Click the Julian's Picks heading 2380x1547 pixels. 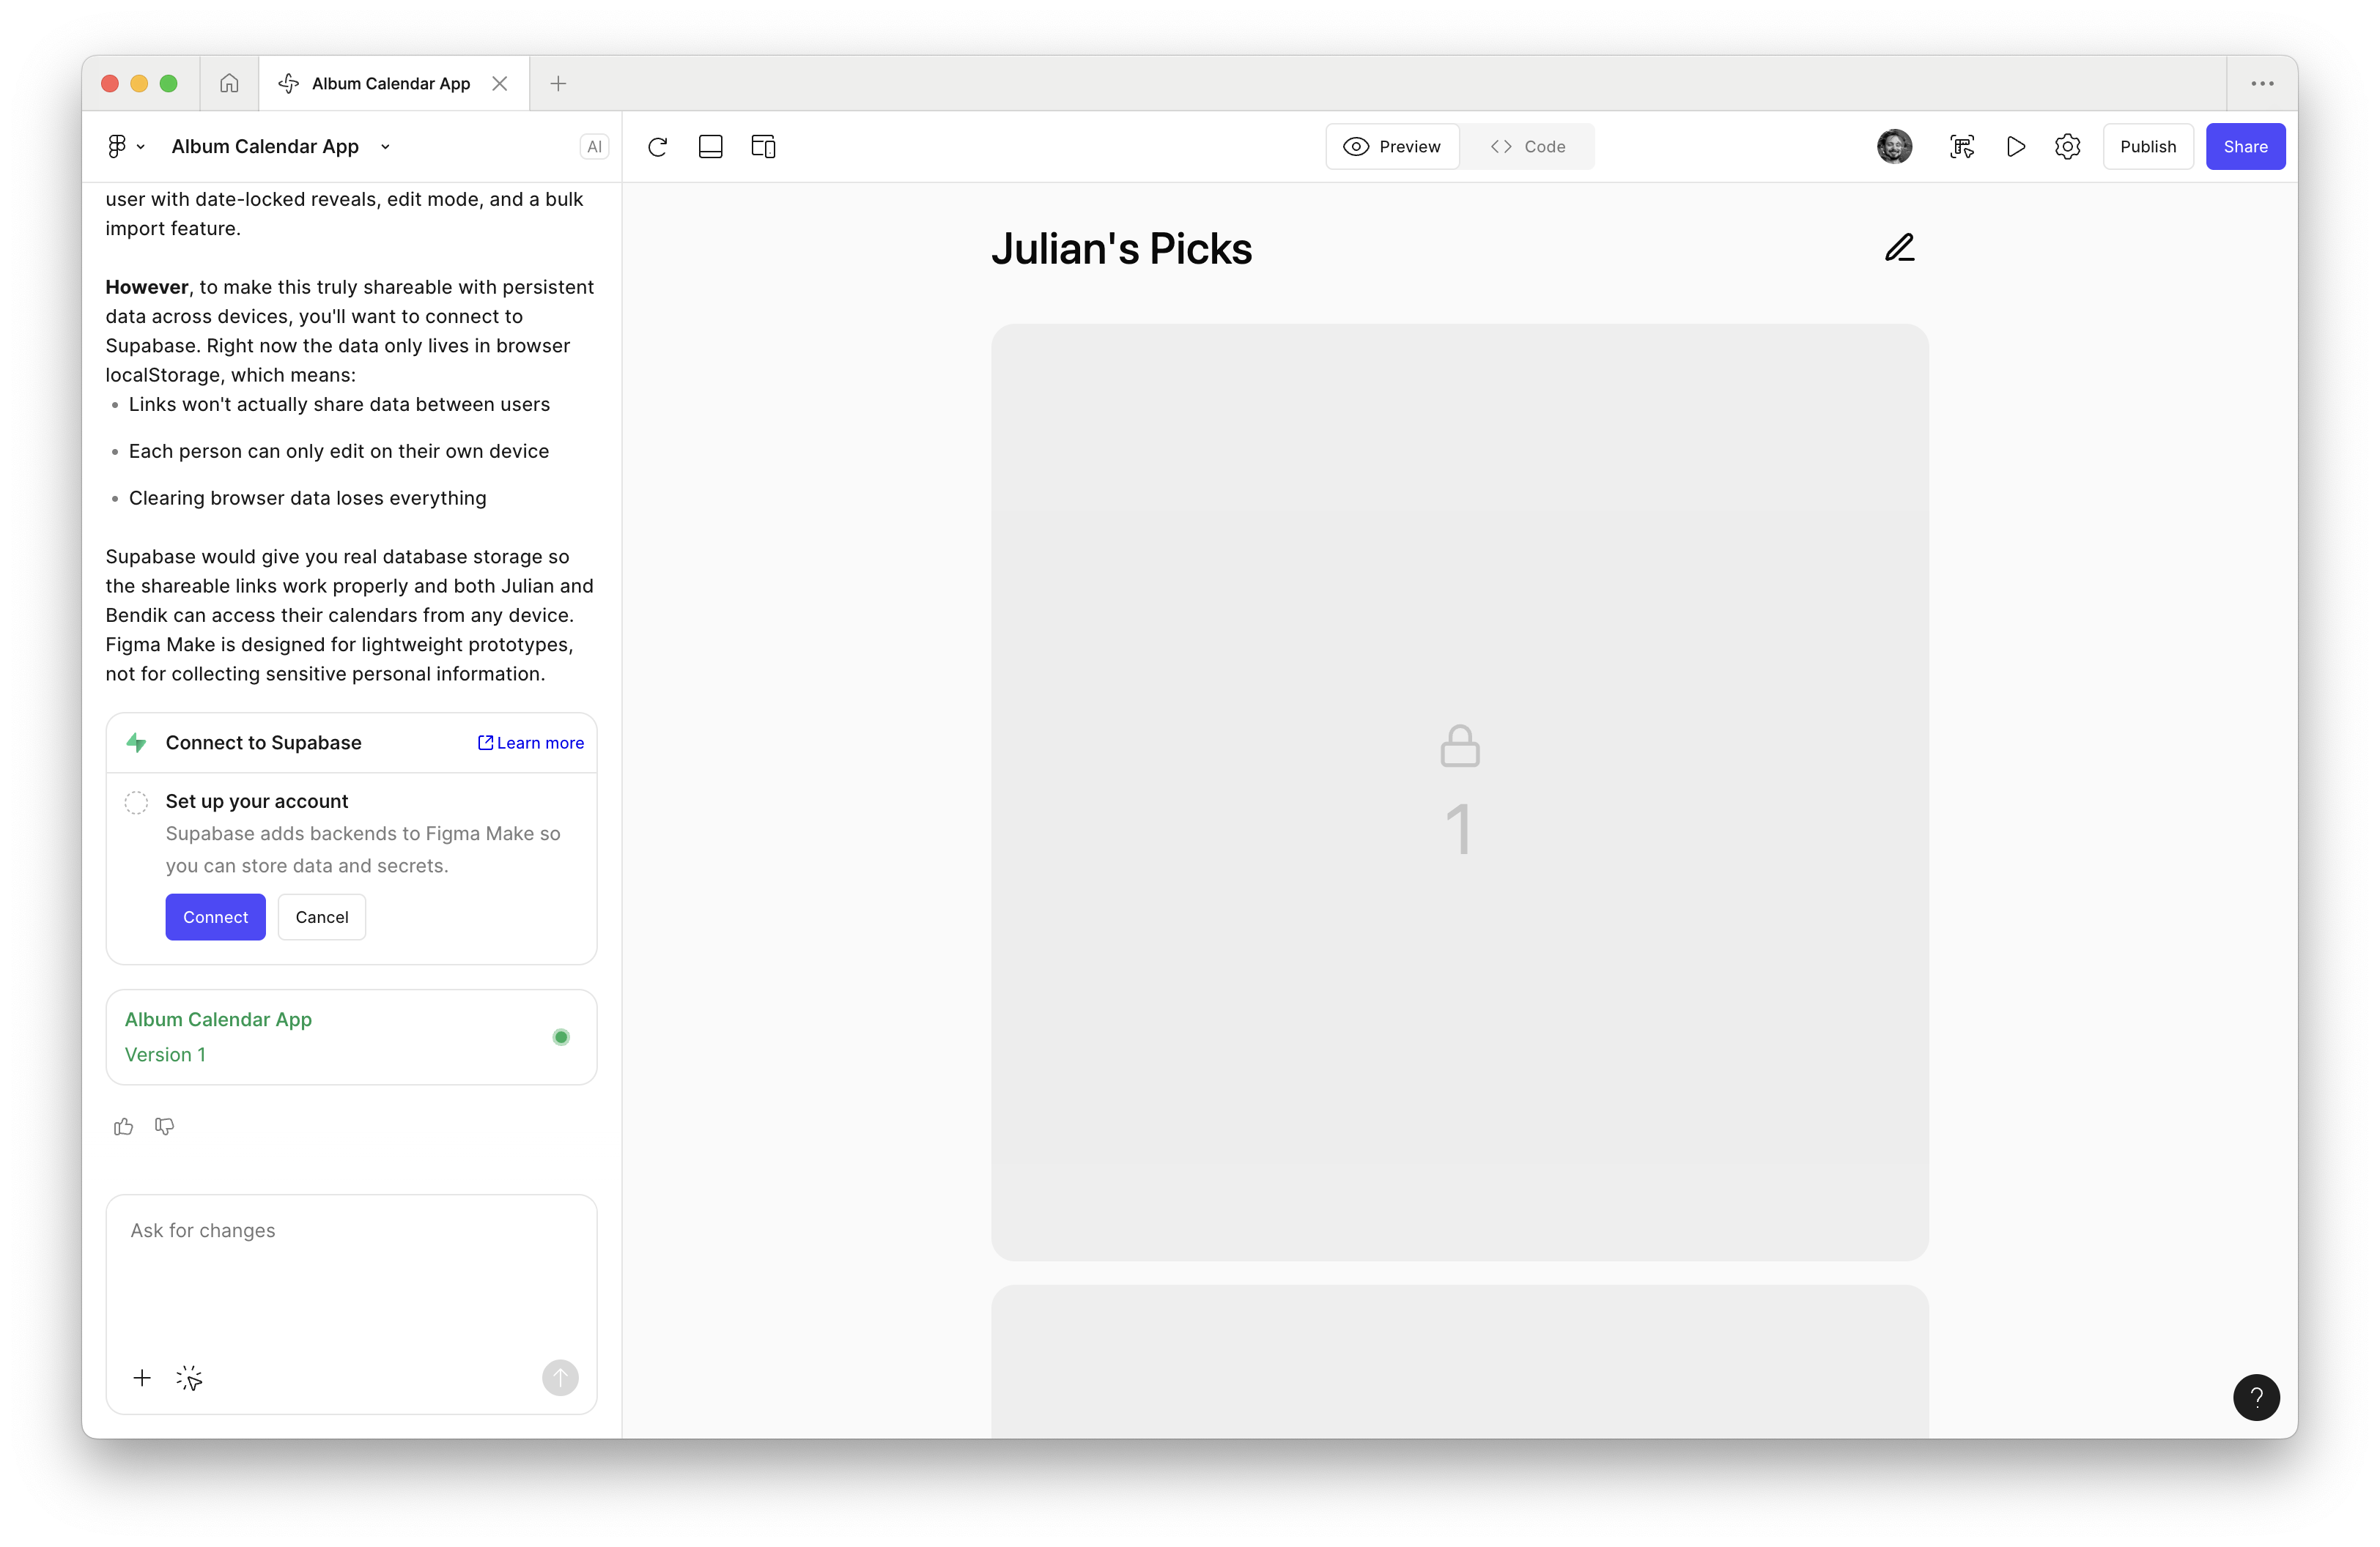[1121, 248]
